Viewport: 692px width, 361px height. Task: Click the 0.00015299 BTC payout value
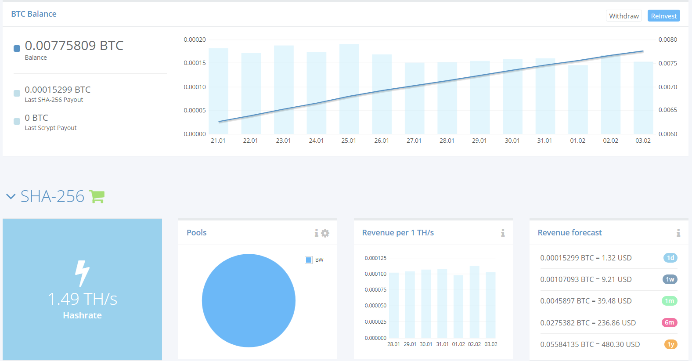[x=58, y=90]
